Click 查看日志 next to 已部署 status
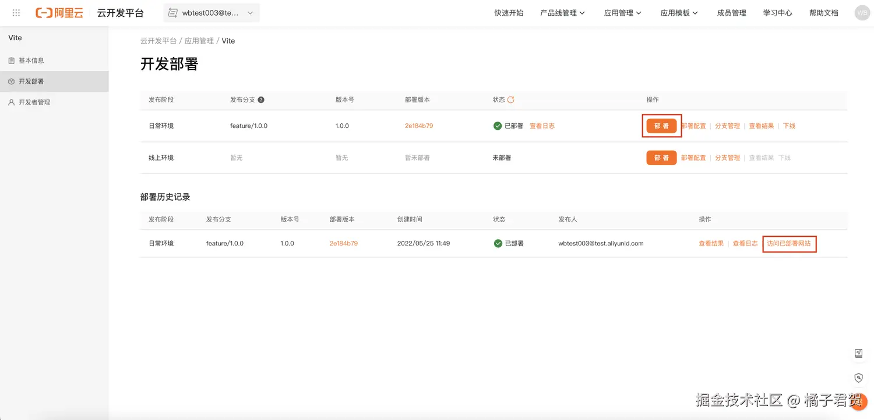Screen dimensions: 874x420 [x=542, y=126]
